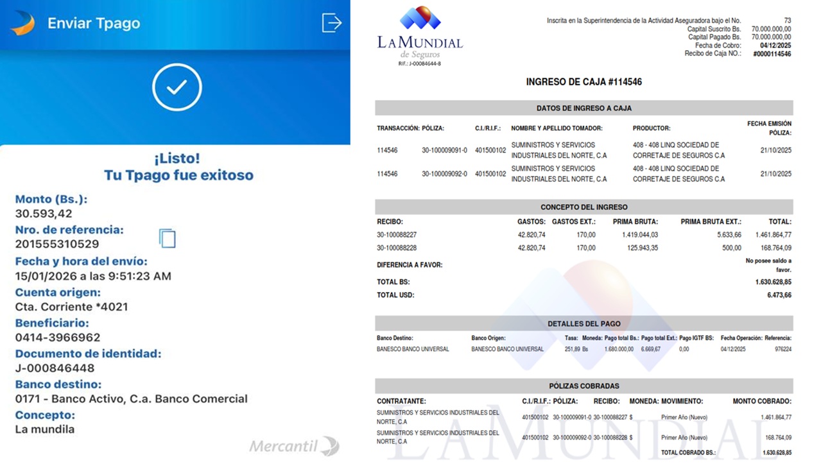Image resolution: width=821 pixels, height=464 pixels.
Task: Select the concept text "La mundila"
Action: point(45,429)
